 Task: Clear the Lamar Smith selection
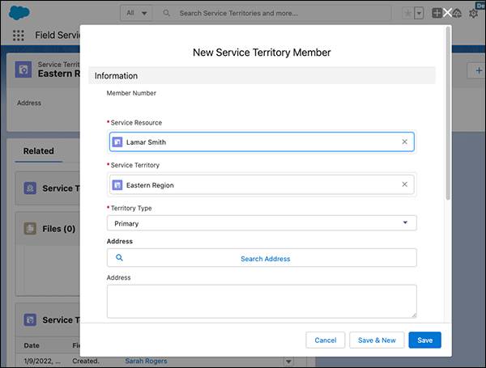404,142
